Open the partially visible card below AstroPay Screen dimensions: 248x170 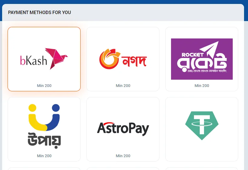(x=123, y=168)
